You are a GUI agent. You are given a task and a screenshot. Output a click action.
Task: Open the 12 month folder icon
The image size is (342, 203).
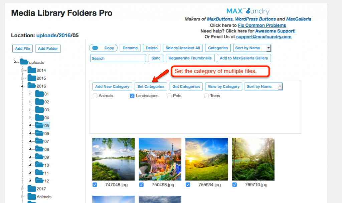point(39,181)
